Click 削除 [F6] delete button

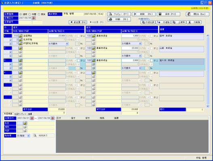(x=143, y=14)
